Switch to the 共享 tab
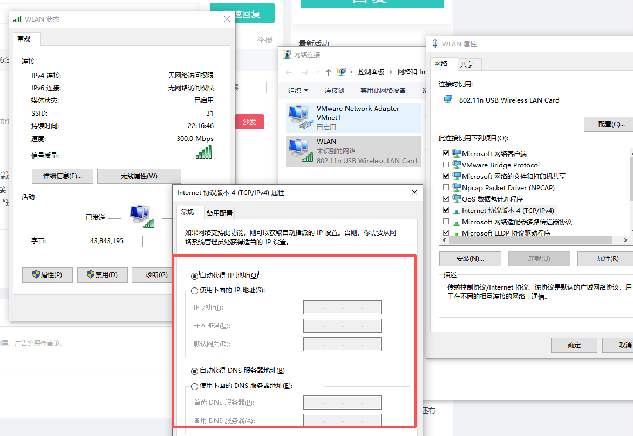The image size is (633, 436). coord(467,64)
